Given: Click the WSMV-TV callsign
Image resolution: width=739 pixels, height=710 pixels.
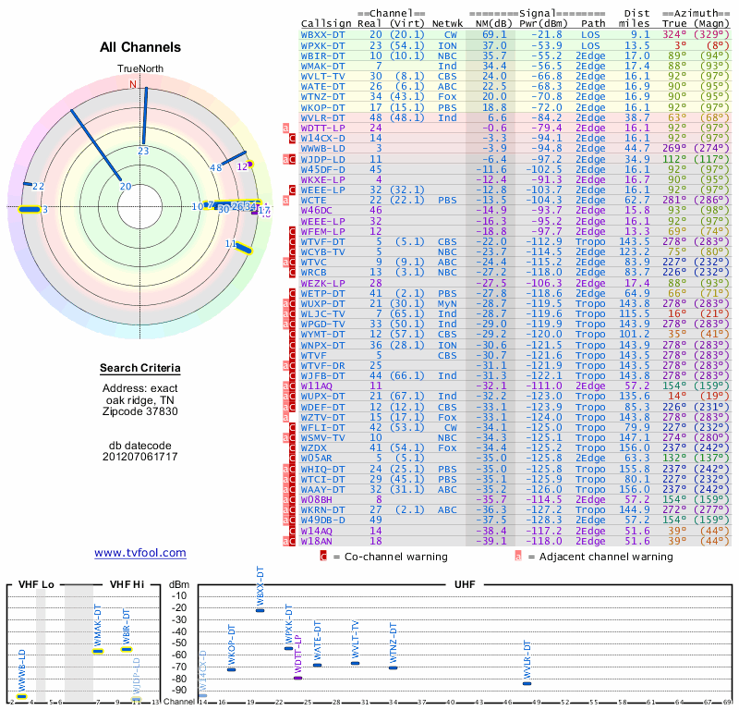Looking at the screenshot, I should pyautogui.click(x=322, y=438).
